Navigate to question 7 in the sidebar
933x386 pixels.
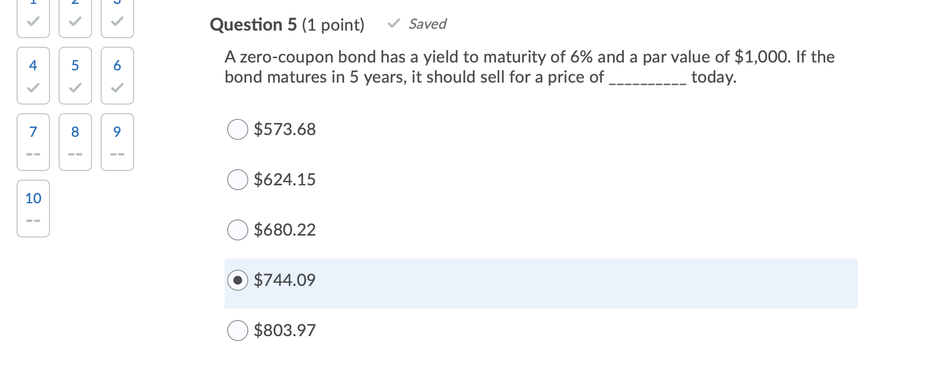tap(33, 141)
